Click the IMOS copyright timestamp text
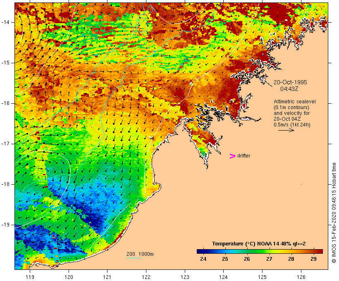The height and width of the screenshot is (281, 339). point(334,213)
